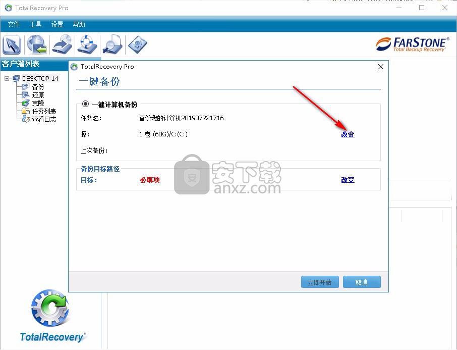Open 查看日志 in the client tree
457x350 pixels.
[44, 119]
